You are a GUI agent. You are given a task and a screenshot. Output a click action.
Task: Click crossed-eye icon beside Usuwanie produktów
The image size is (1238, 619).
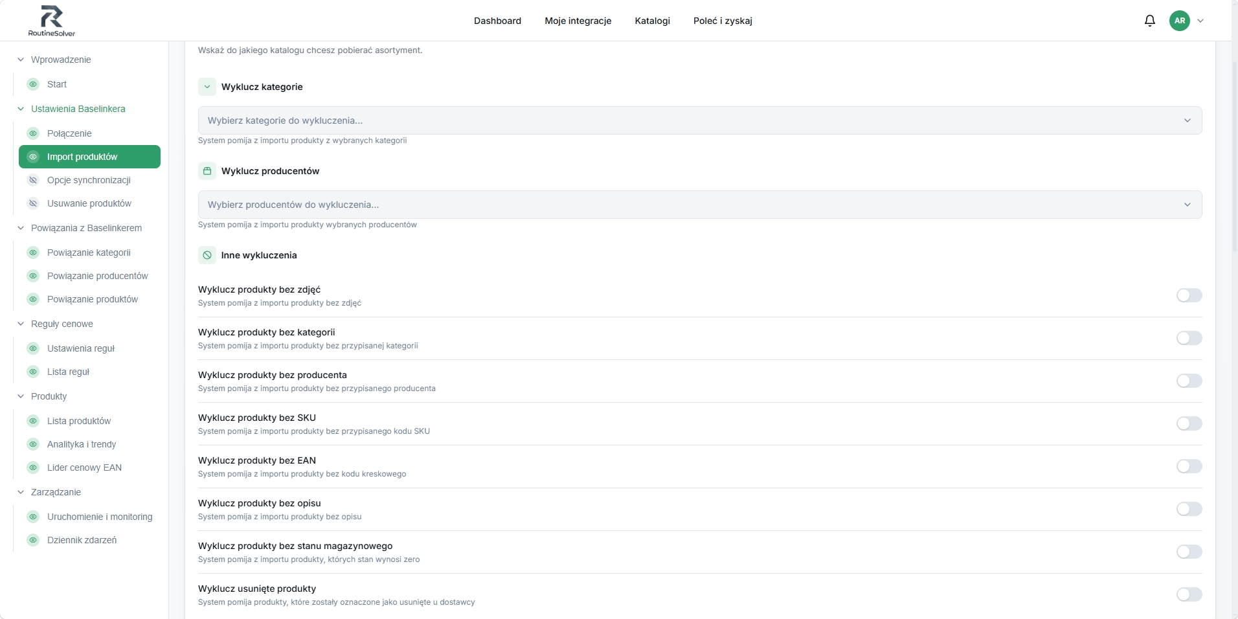pyautogui.click(x=33, y=203)
